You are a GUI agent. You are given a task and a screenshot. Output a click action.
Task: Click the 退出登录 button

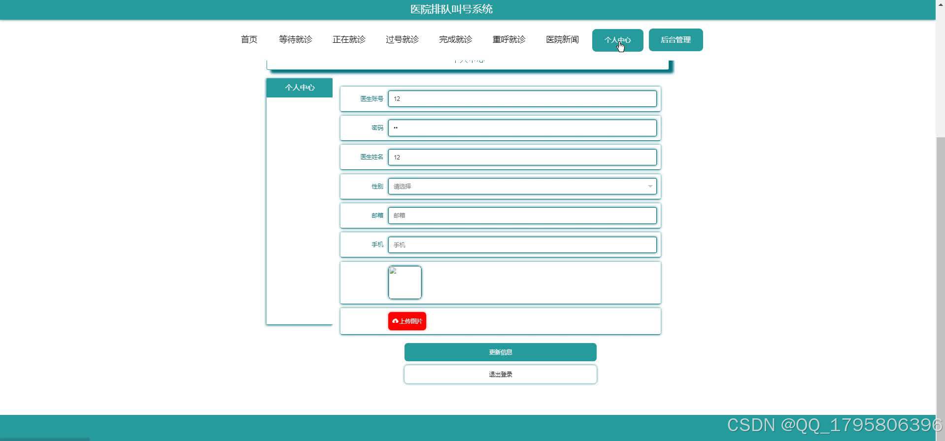coord(500,375)
